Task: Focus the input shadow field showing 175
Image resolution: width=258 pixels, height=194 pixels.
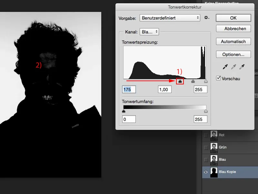Action: [x=129, y=90]
